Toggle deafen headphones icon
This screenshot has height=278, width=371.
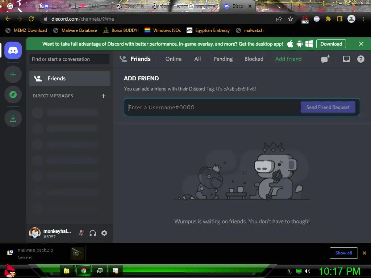(93, 233)
